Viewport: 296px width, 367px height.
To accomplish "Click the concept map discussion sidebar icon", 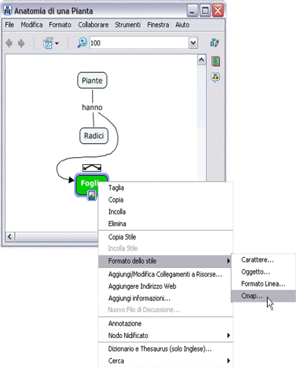I will coord(215,78).
